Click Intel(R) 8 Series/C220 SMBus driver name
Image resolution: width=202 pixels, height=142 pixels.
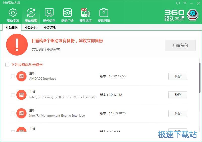tap(63, 97)
